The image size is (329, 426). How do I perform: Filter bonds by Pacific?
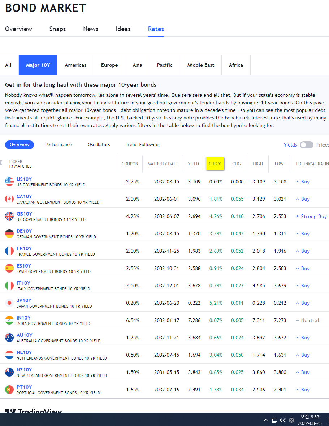pyautogui.click(x=165, y=65)
